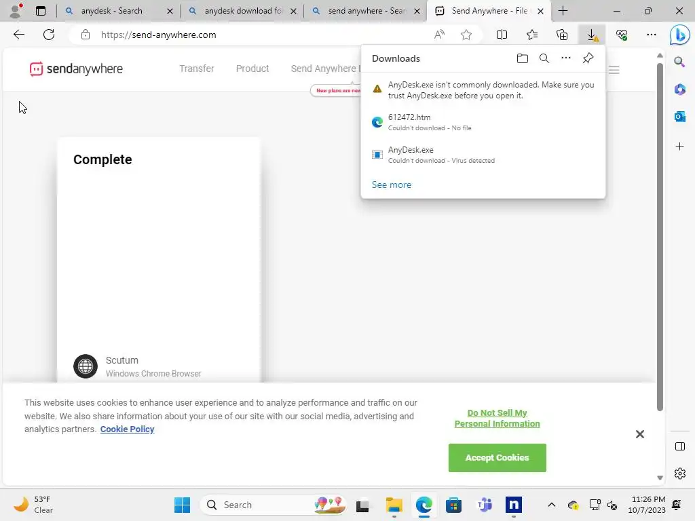This screenshot has height=521, width=695.
Task: Open More options in Downloads panel
Action: click(x=566, y=58)
